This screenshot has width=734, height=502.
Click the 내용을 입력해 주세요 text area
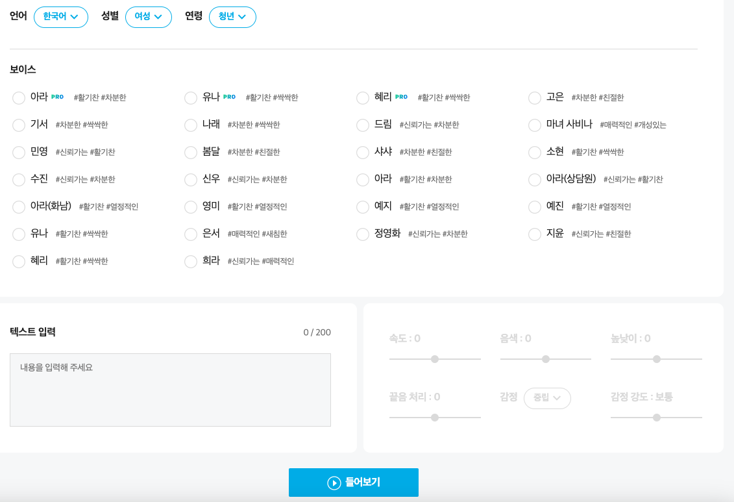[x=171, y=390]
